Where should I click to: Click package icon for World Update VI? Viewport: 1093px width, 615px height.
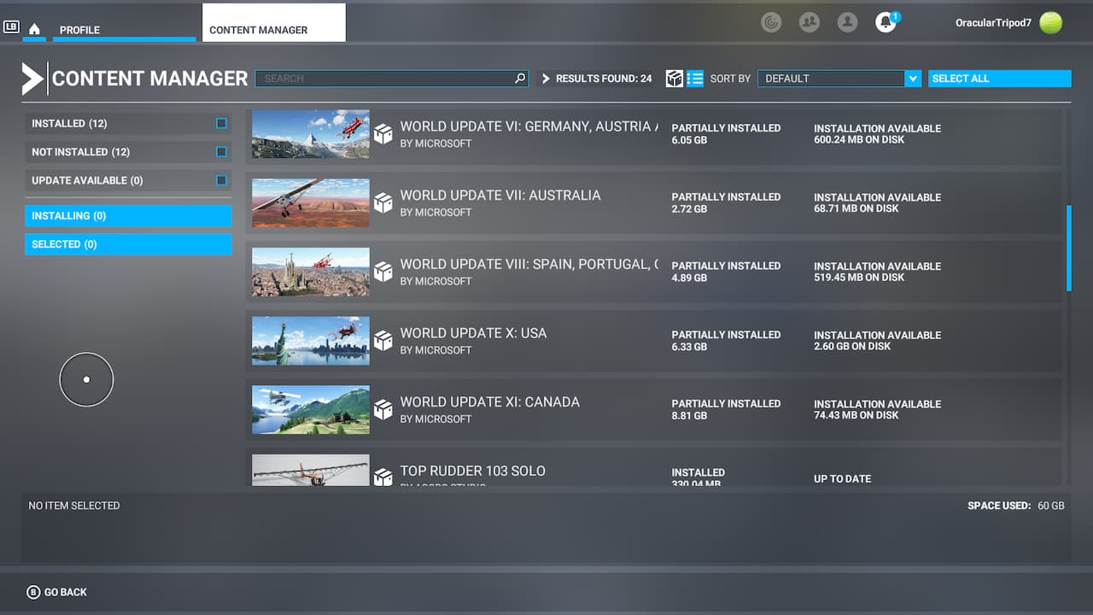383,134
